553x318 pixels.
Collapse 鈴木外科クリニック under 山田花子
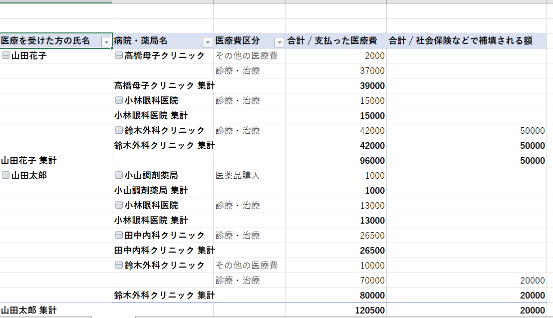(119, 131)
